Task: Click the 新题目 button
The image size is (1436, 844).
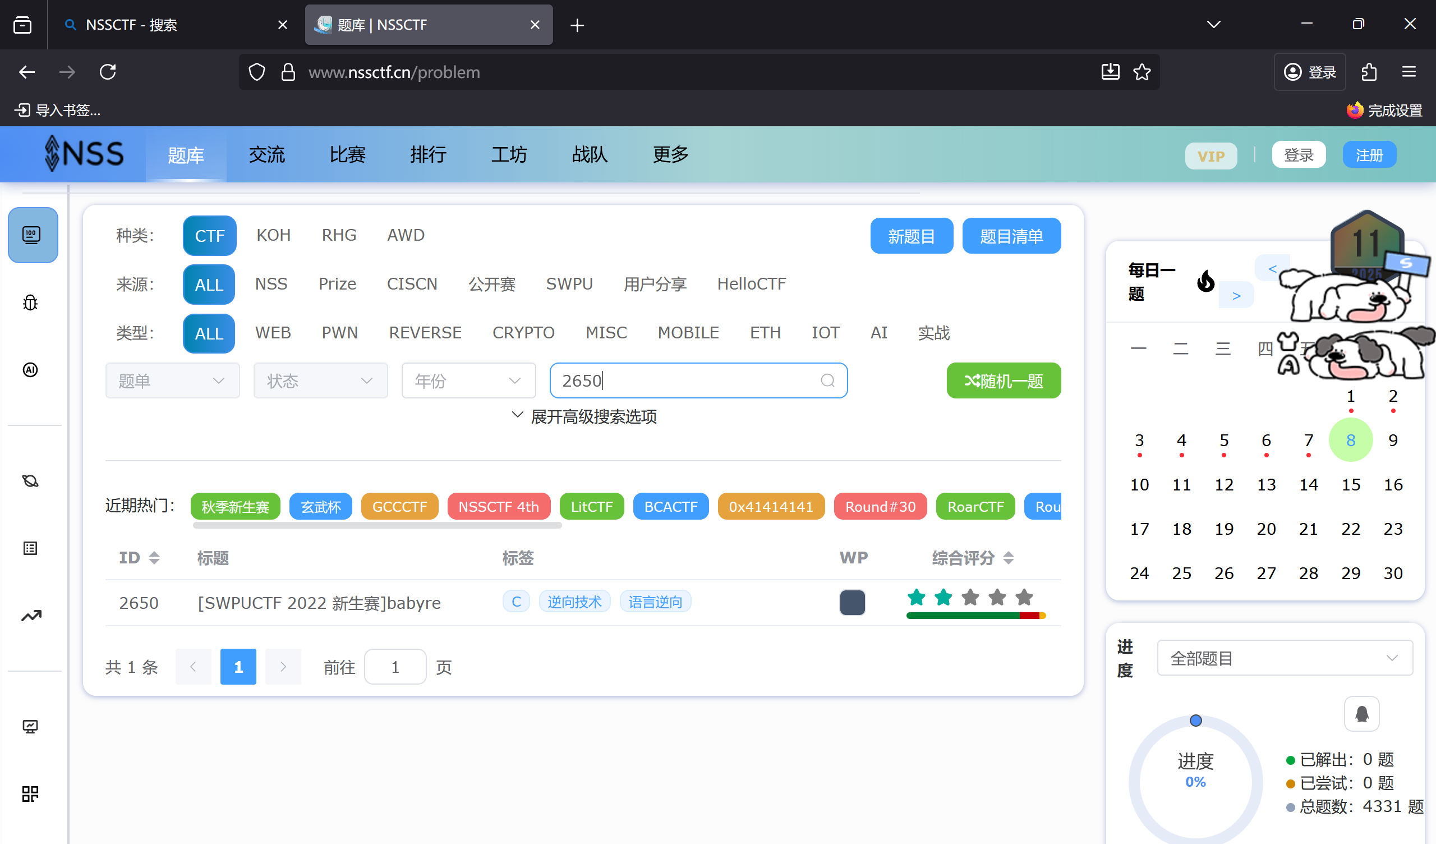Action: point(911,236)
